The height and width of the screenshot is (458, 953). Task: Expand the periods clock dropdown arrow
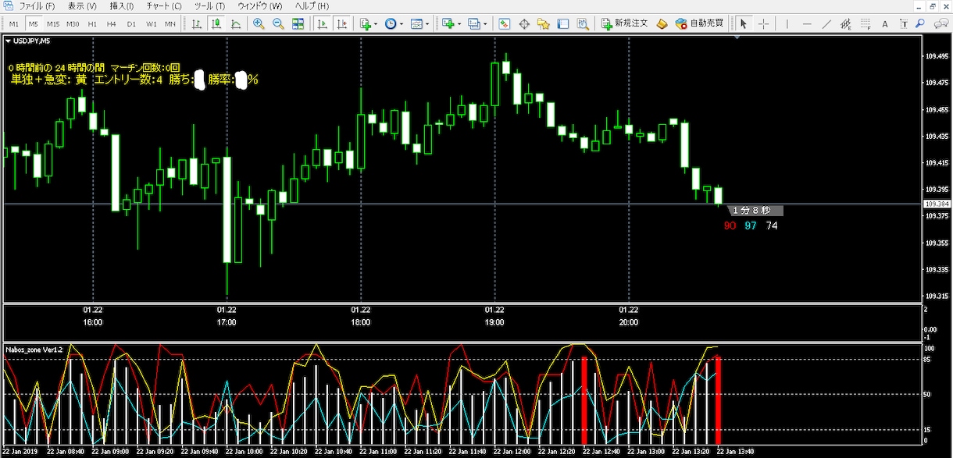[402, 24]
